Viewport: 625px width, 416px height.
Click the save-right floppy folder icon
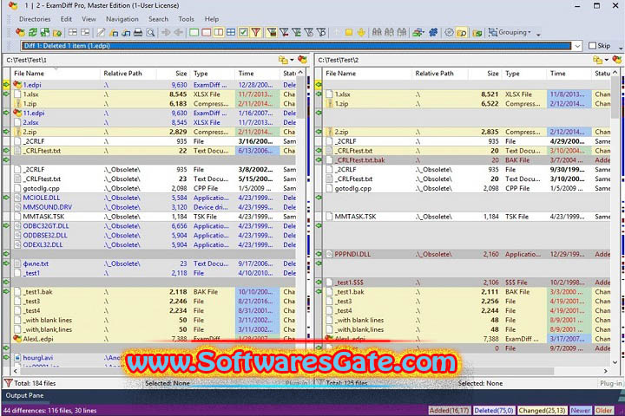(x=126, y=33)
